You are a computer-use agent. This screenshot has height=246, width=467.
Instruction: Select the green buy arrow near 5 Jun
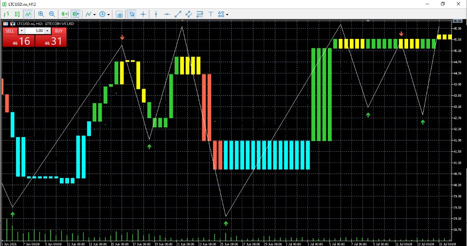tap(13, 214)
